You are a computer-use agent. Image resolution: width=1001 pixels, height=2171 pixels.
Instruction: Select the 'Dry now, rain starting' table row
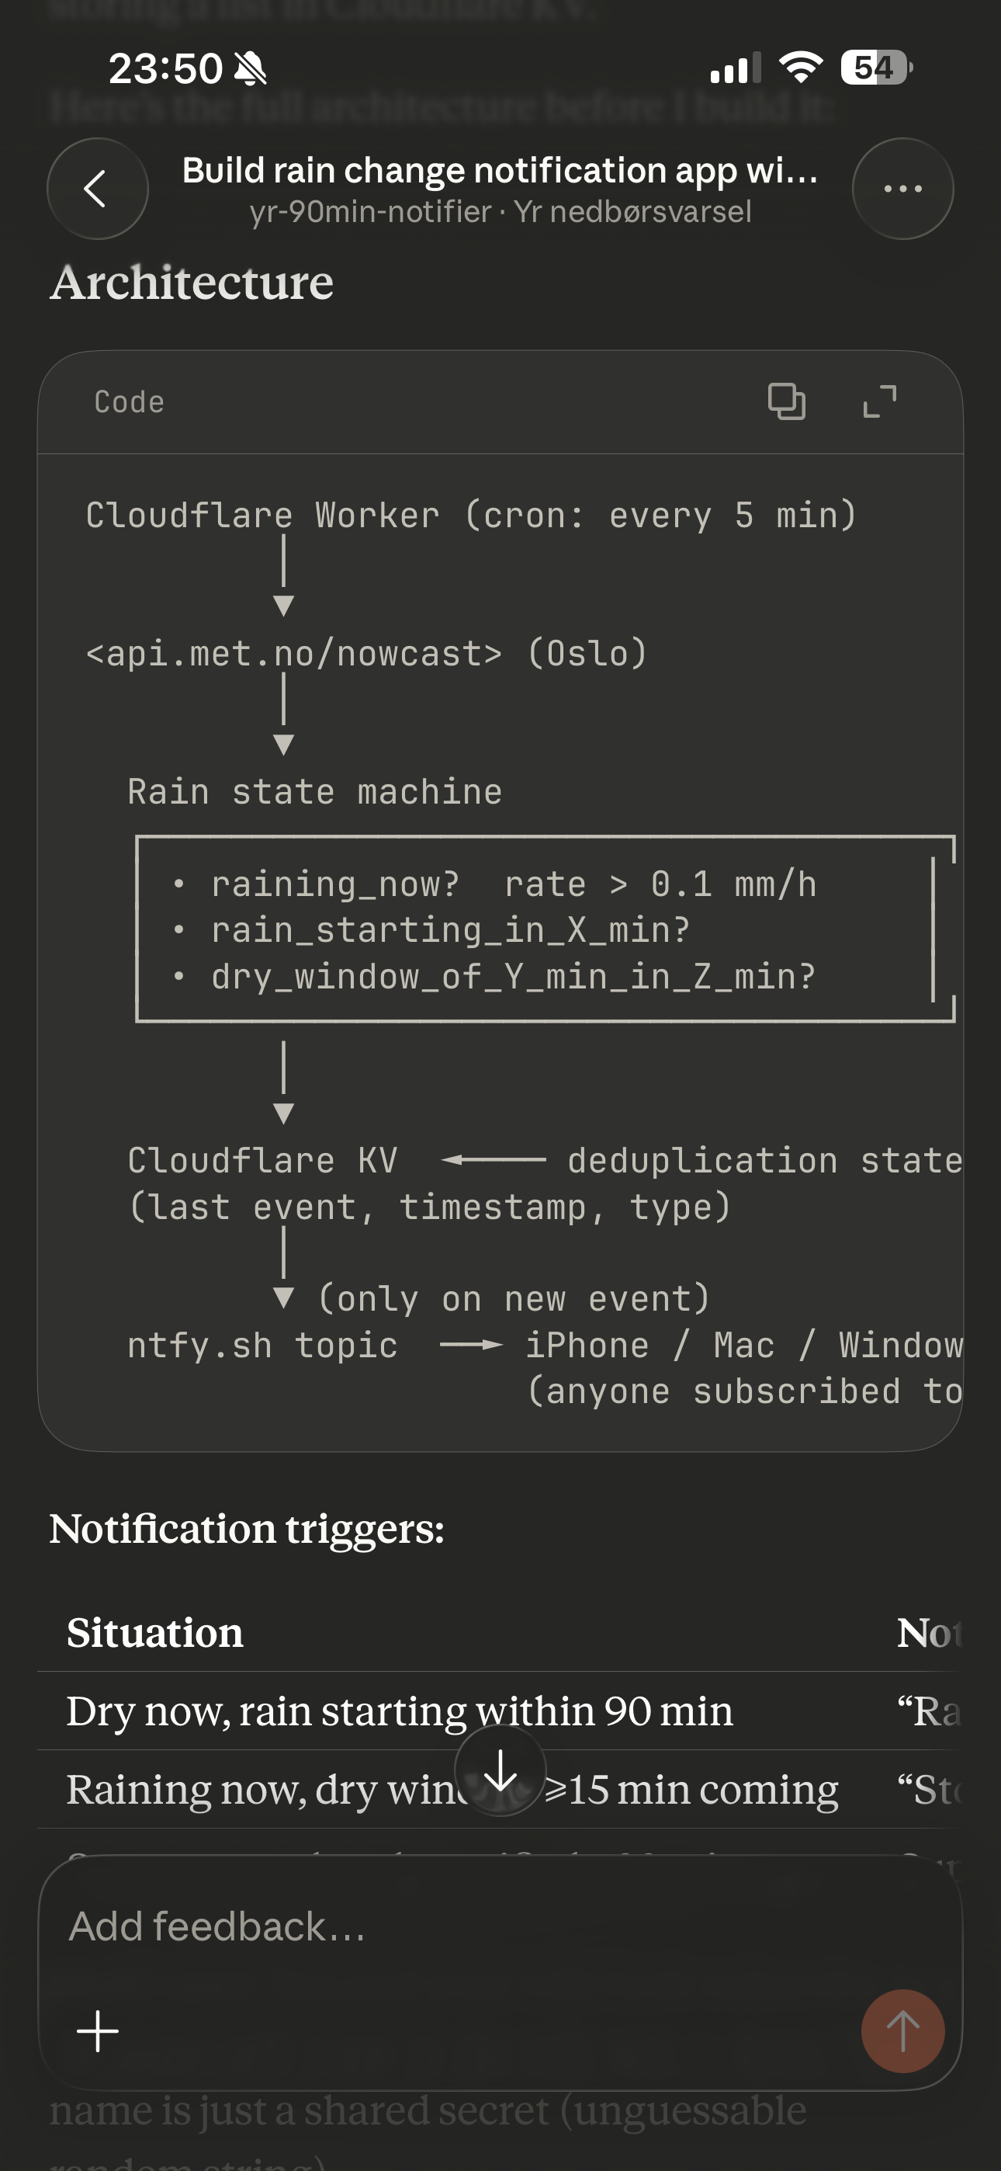pyautogui.click(x=400, y=1711)
